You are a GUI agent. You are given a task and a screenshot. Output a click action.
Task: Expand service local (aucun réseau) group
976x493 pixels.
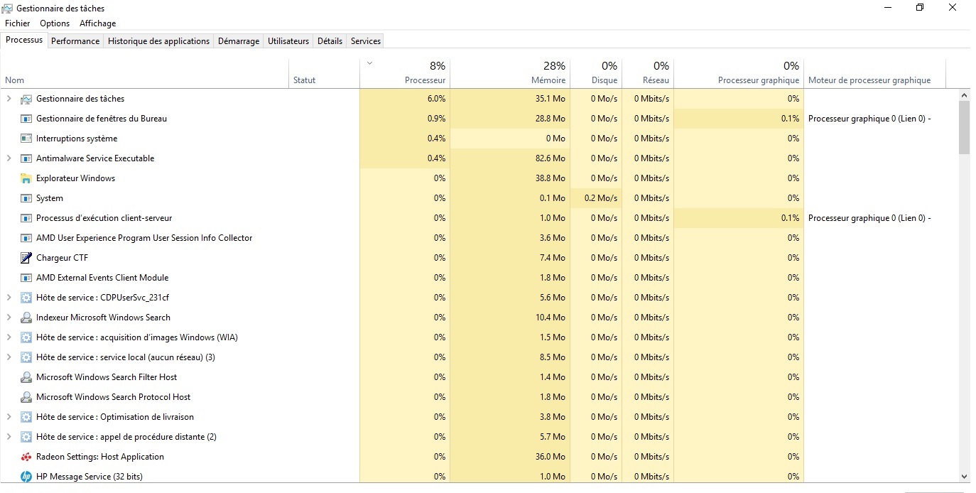coord(9,357)
